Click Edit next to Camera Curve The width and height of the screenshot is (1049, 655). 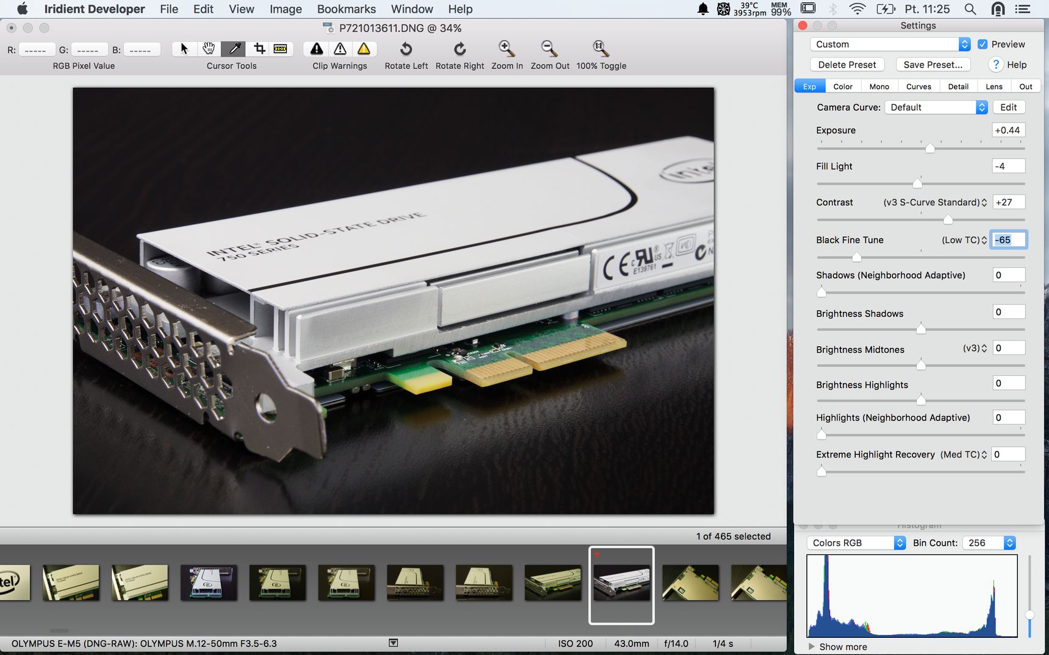click(x=1009, y=107)
